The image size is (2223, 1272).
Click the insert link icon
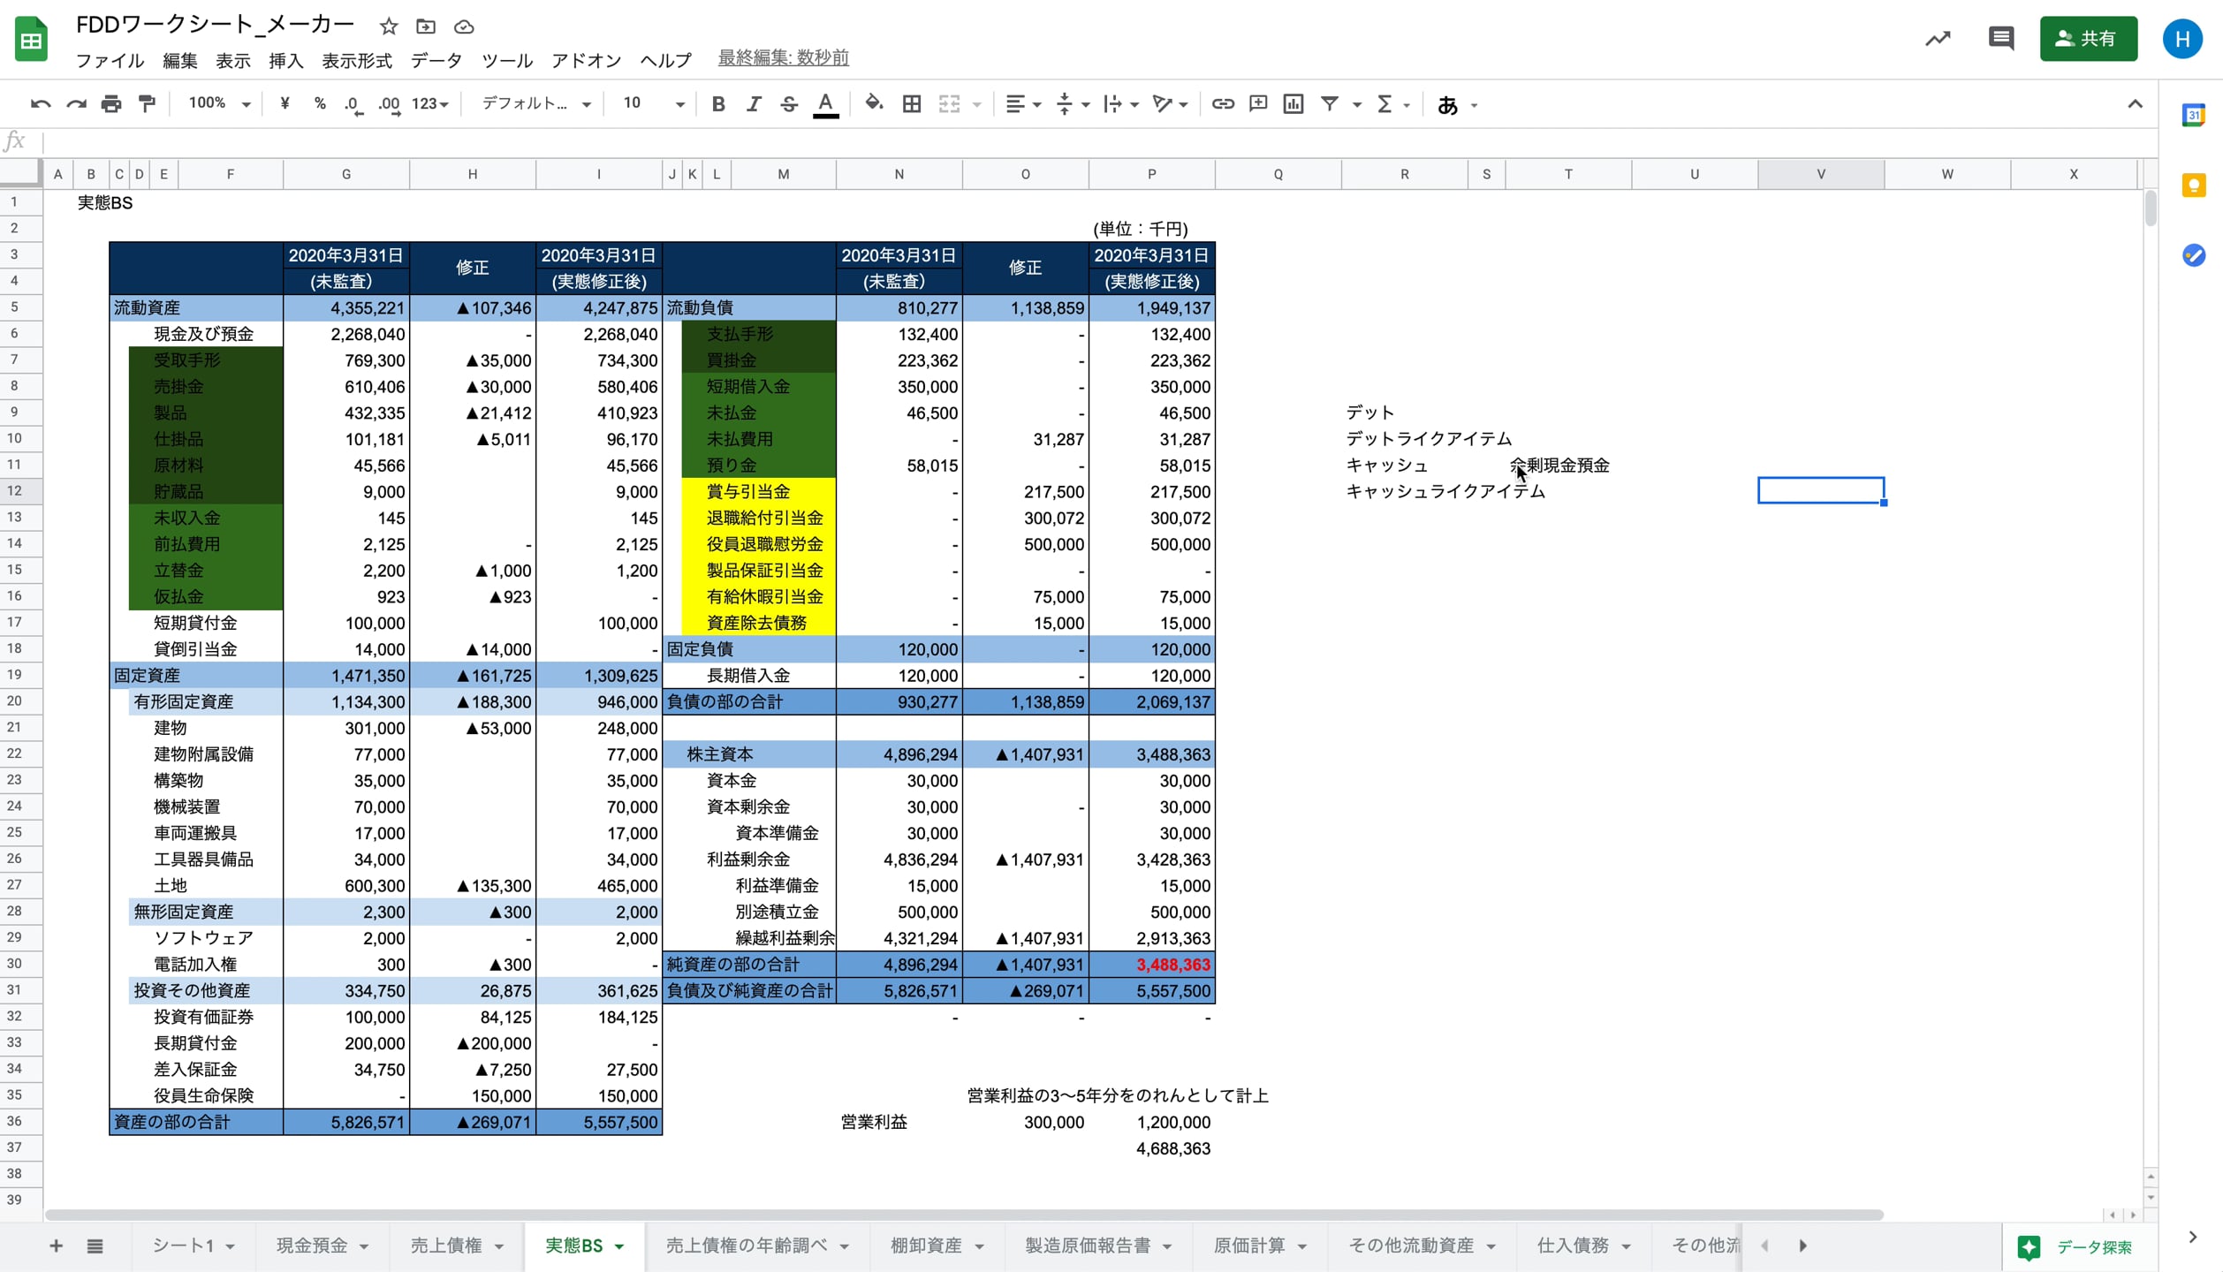pos(1222,104)
